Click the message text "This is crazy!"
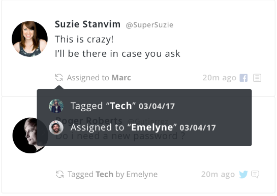Screen dimensions: 277x196 [x=84, y=39]
